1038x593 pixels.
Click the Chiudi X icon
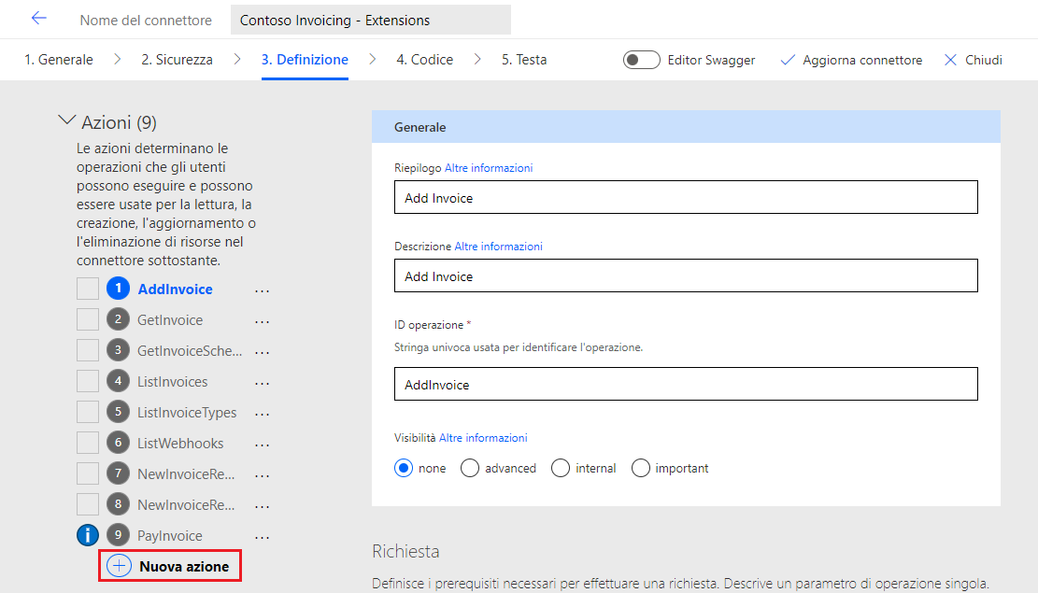pyautogui.click(x=951, y=60)
